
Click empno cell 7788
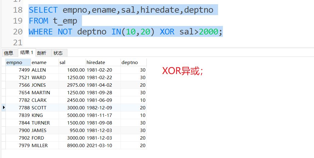18,108
